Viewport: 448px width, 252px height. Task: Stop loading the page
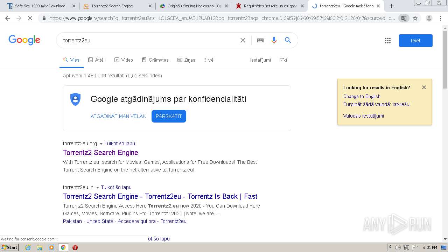click(30, 18)
